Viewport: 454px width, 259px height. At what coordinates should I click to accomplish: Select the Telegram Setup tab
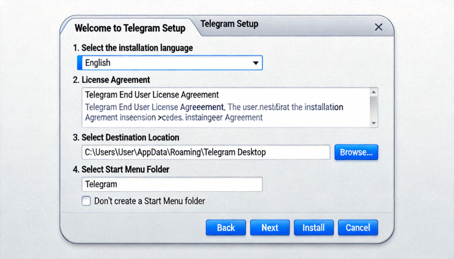(x=230, y=24)
